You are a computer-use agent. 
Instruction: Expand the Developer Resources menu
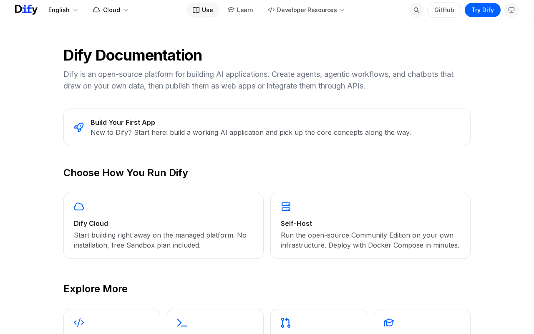[x=306, y=10]
